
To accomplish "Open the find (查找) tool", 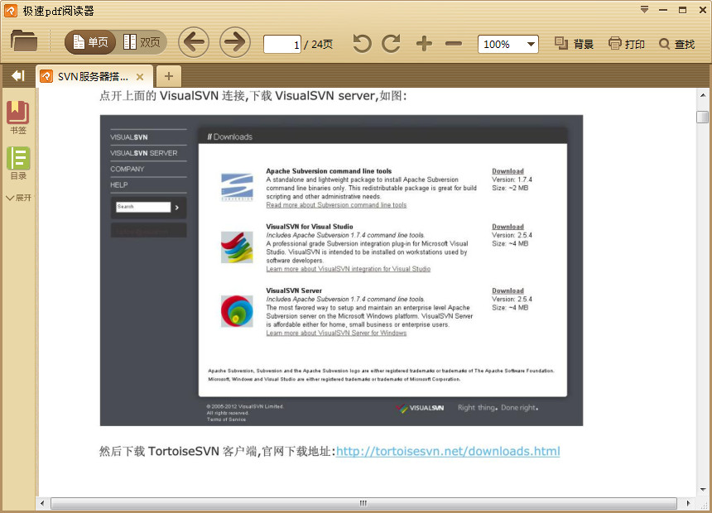I will [677, 44].
